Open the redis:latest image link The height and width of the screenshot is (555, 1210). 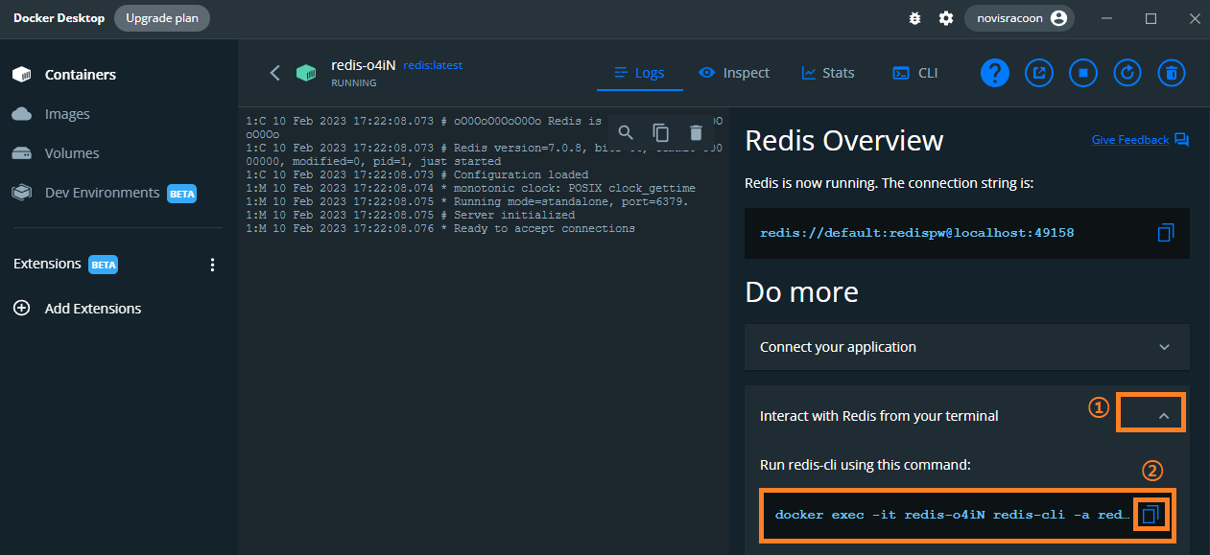pos(433,65)
